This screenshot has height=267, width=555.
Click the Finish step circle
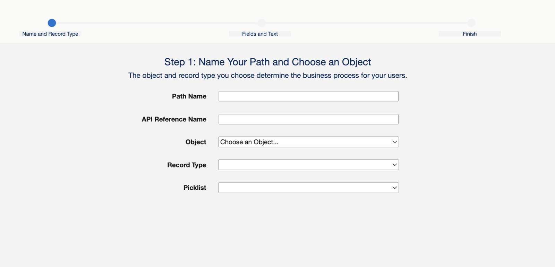coord(471,23)
